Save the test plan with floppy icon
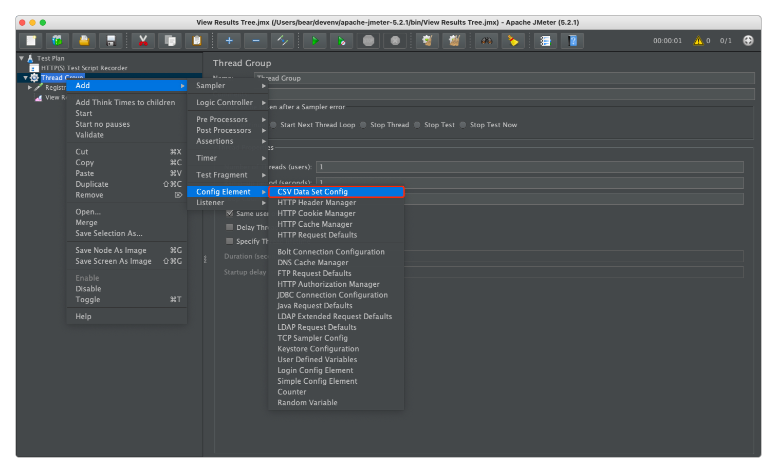This screenshot has height=473, width=777. coord(111,41)
